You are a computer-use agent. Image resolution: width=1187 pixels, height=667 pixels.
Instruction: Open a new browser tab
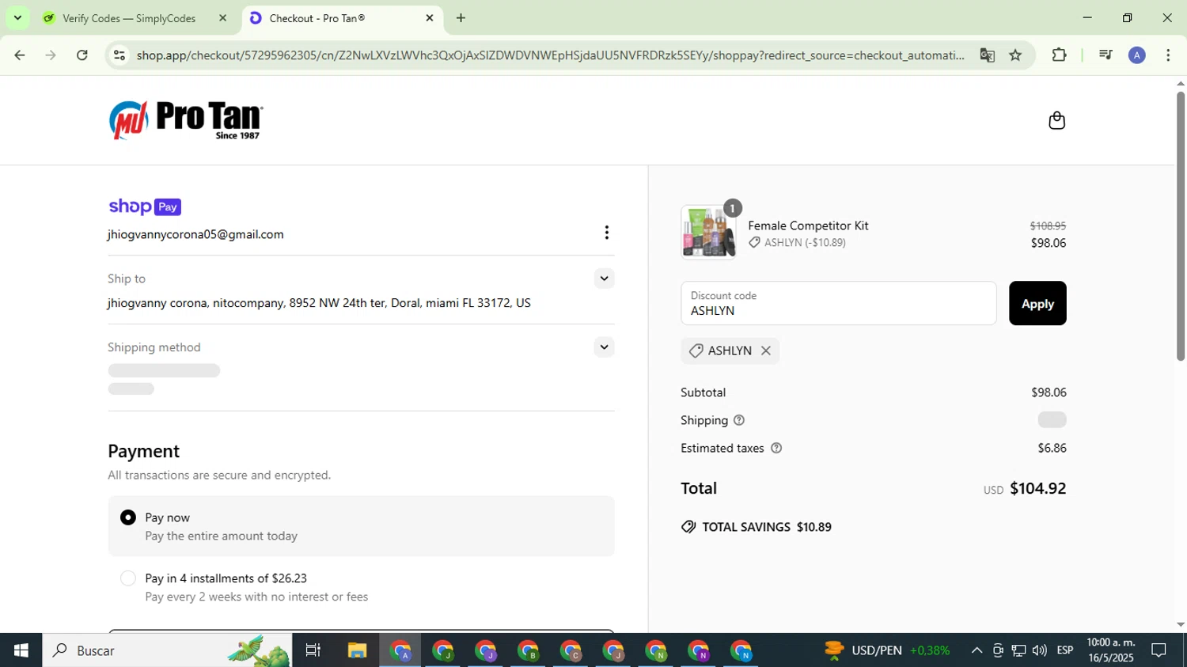pos(461,17)
